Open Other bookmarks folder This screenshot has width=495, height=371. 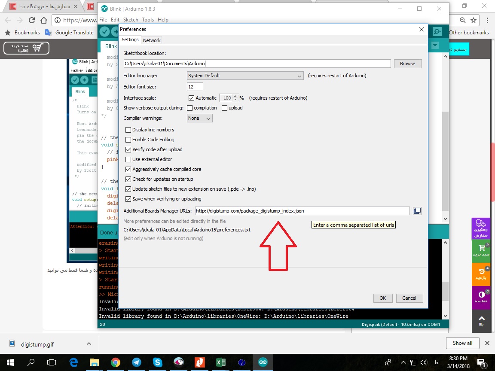(x=469, y=33)
